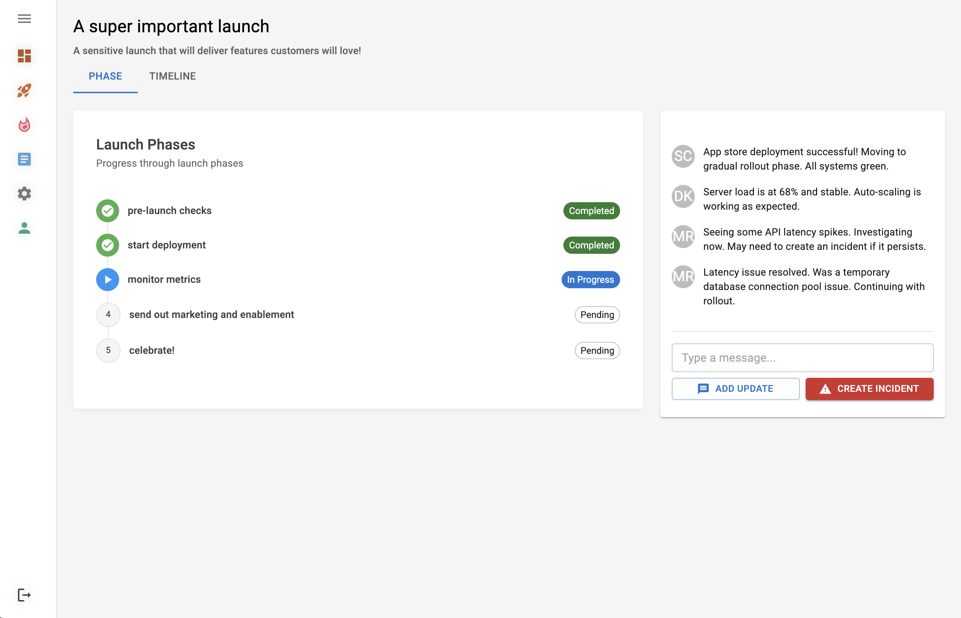Click MR avatar beside latency spikes message
This screenshot has width=961, height=618.
(683, 236)
